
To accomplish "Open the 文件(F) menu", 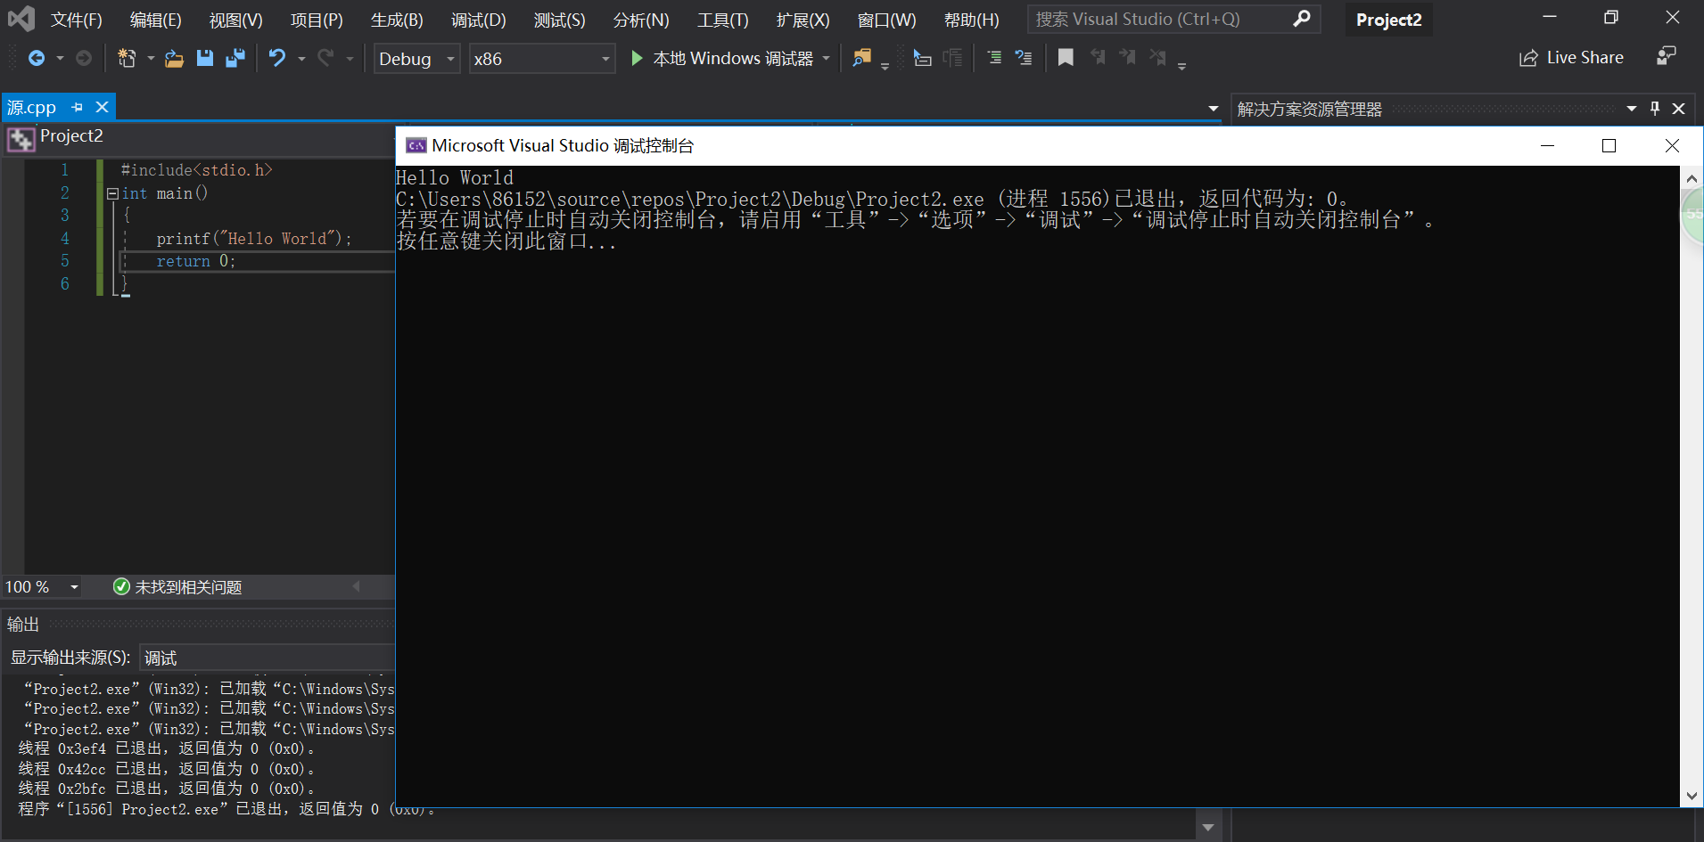I will [77, 20].
